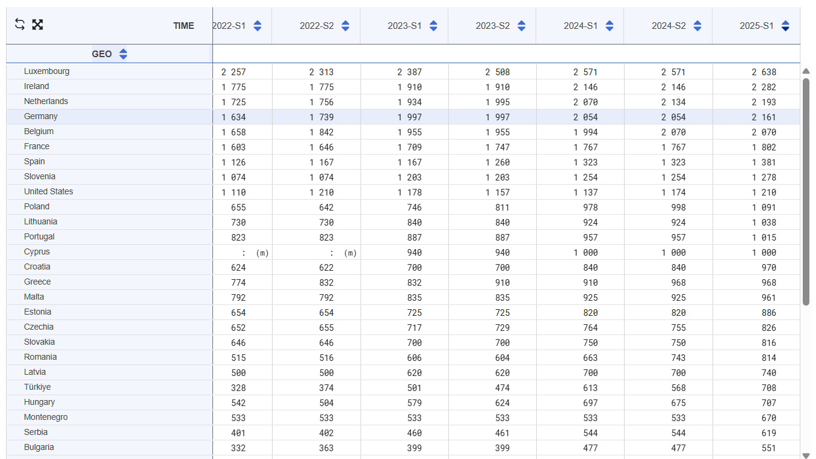Click the GEO dimension header label
The height and width of the screenshot is (459, 816).
(x=102, y=54)
